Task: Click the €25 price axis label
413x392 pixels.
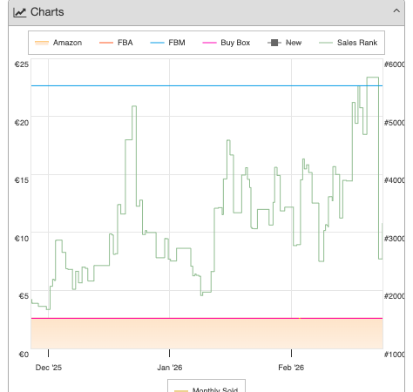Action: click(x=22, y=64)
